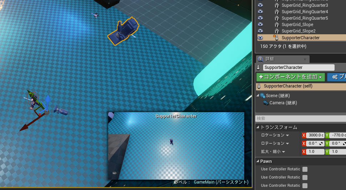Image resolution: width=346 pixels, height=190 pixels.
Task: Enable first Use Controller Rotation checkbox
Action: coord(305,169)
